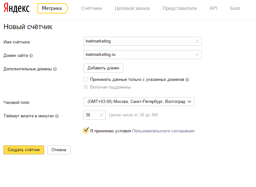The width and height of the screenshot is (256, 187).
Task: Go to Целевой звонок section
Action: pos(132,8)
